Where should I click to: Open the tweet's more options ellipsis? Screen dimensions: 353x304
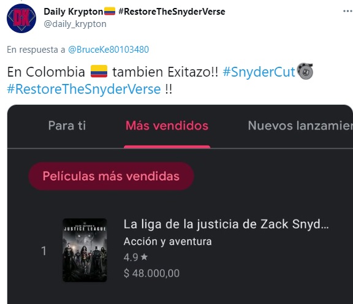pos(348,11)
